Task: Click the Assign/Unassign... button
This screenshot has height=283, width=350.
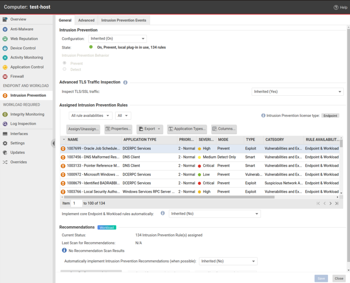Action: pos(83,129)
